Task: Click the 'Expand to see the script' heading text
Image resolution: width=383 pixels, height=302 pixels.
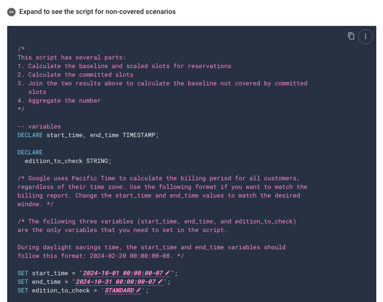Action: coord(97,12)
